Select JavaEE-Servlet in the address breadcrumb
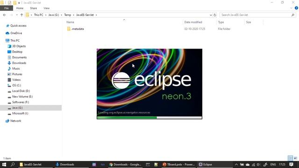This screenshot has height=168, width=299. (85, 15)
